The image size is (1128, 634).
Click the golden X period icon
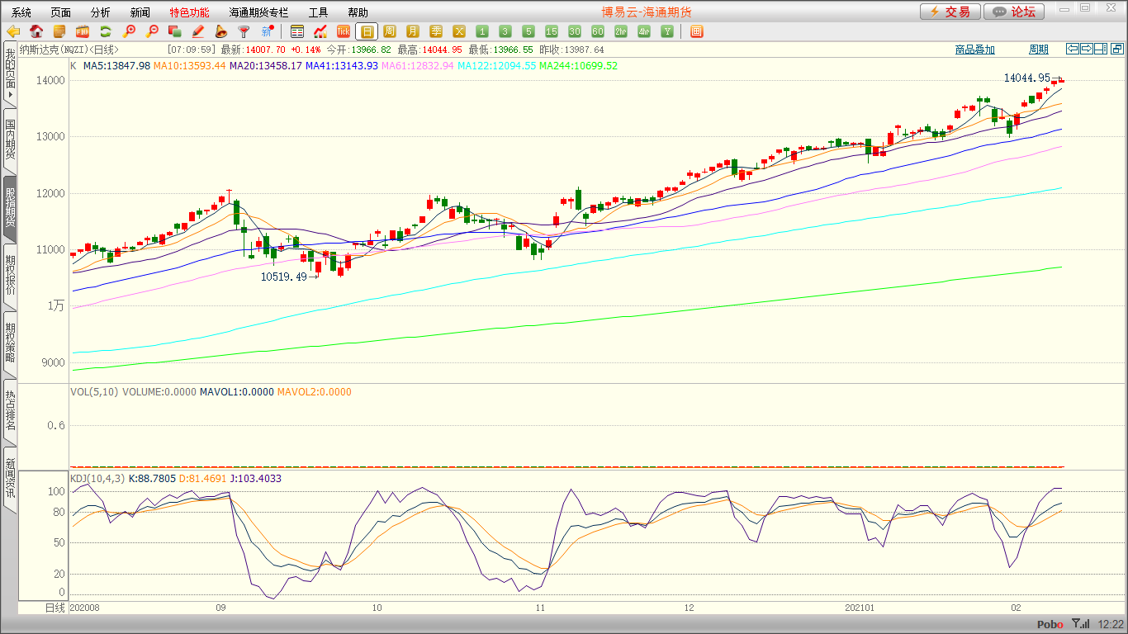tap(459, 31)
